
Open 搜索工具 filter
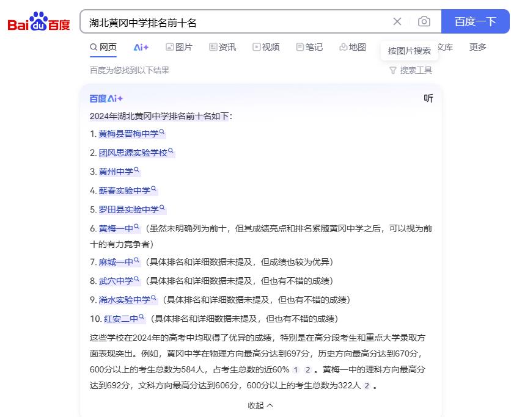411,70
